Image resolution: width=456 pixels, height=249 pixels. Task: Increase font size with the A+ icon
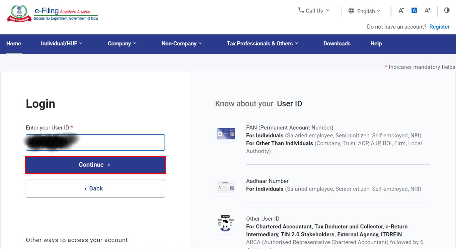click(x=427, y=10)
